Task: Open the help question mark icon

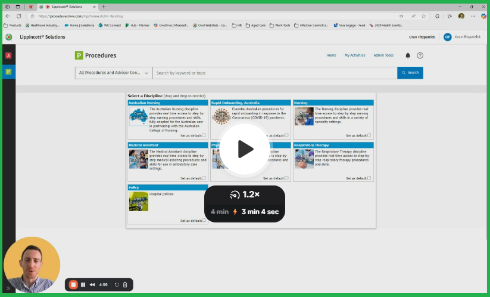Action: tap(420, 55)
